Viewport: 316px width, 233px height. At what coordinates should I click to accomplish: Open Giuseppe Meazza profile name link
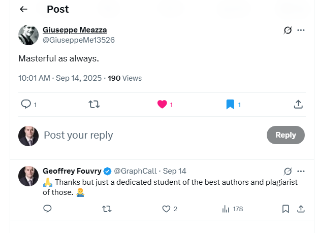pyautogui.click(x=75, y=30)
